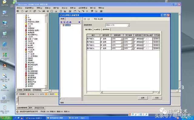Click the bar chart icon in main toolbar
This screenshot has width=194, height=120.
pos(65,11)
